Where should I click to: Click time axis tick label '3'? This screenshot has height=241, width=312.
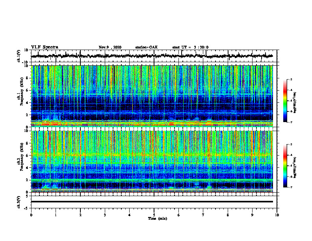point(105,215)
